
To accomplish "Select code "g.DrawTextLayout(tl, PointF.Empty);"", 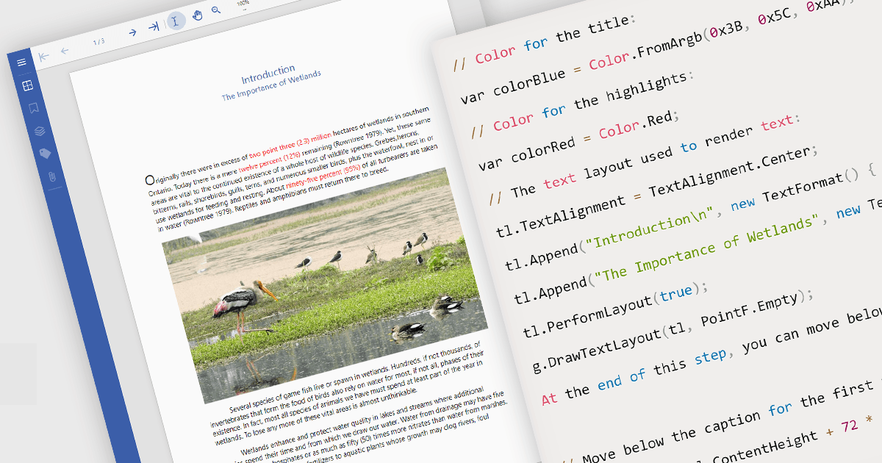I will [x=673, y=331].
